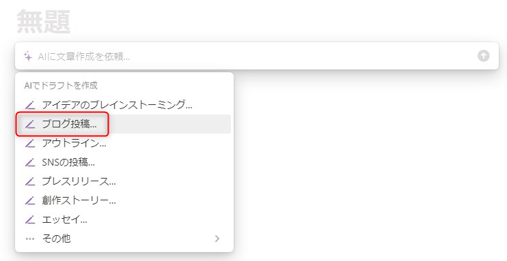Click the send arrow button
Viewport: 507px width, 261px height.
483,56
